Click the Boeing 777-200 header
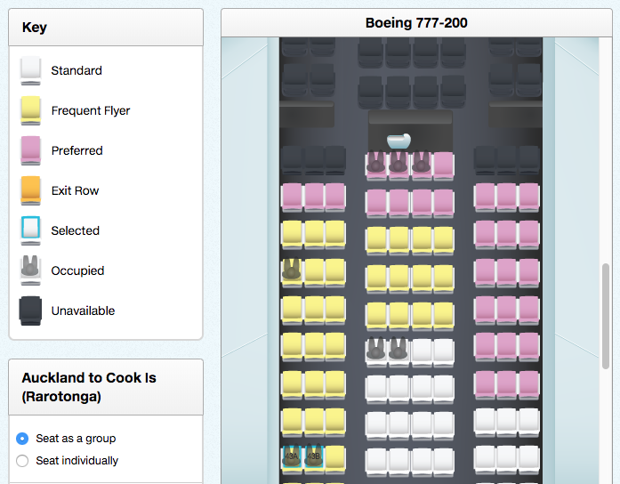Screen dimensions: 620x484 (x=416, y=23)
